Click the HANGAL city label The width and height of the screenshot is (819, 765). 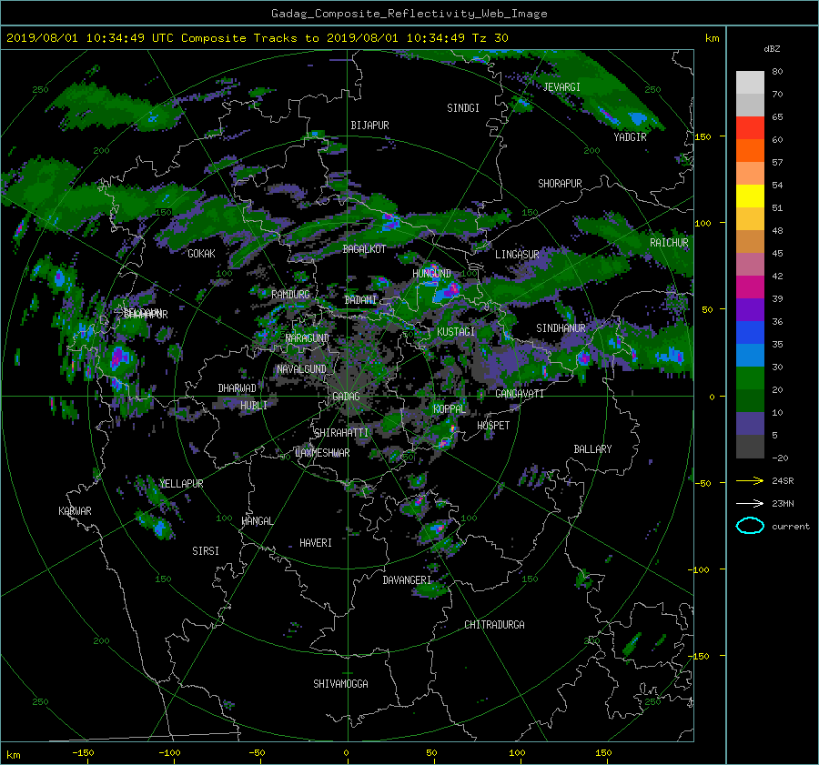pyautogui.click(x=257, y=521)
